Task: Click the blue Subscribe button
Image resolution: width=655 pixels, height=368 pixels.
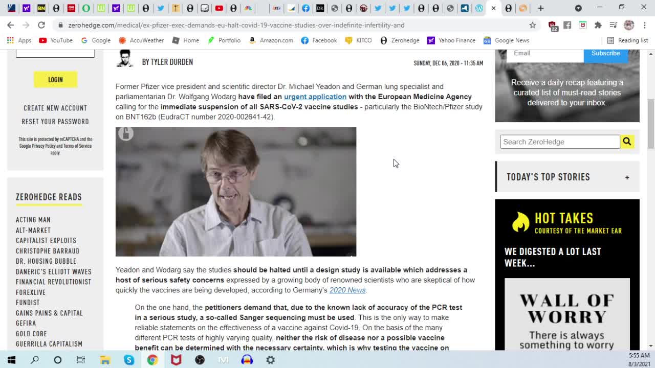Action: click(605, 54)
